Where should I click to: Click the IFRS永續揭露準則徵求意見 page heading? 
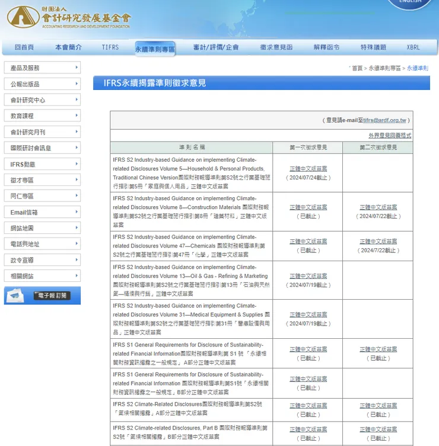point(154,83)
